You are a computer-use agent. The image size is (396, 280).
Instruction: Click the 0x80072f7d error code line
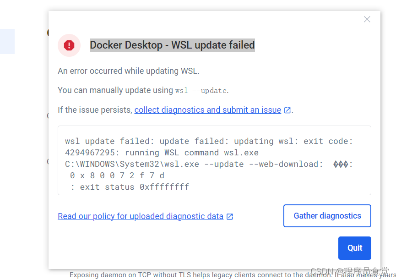coord(117,176)
